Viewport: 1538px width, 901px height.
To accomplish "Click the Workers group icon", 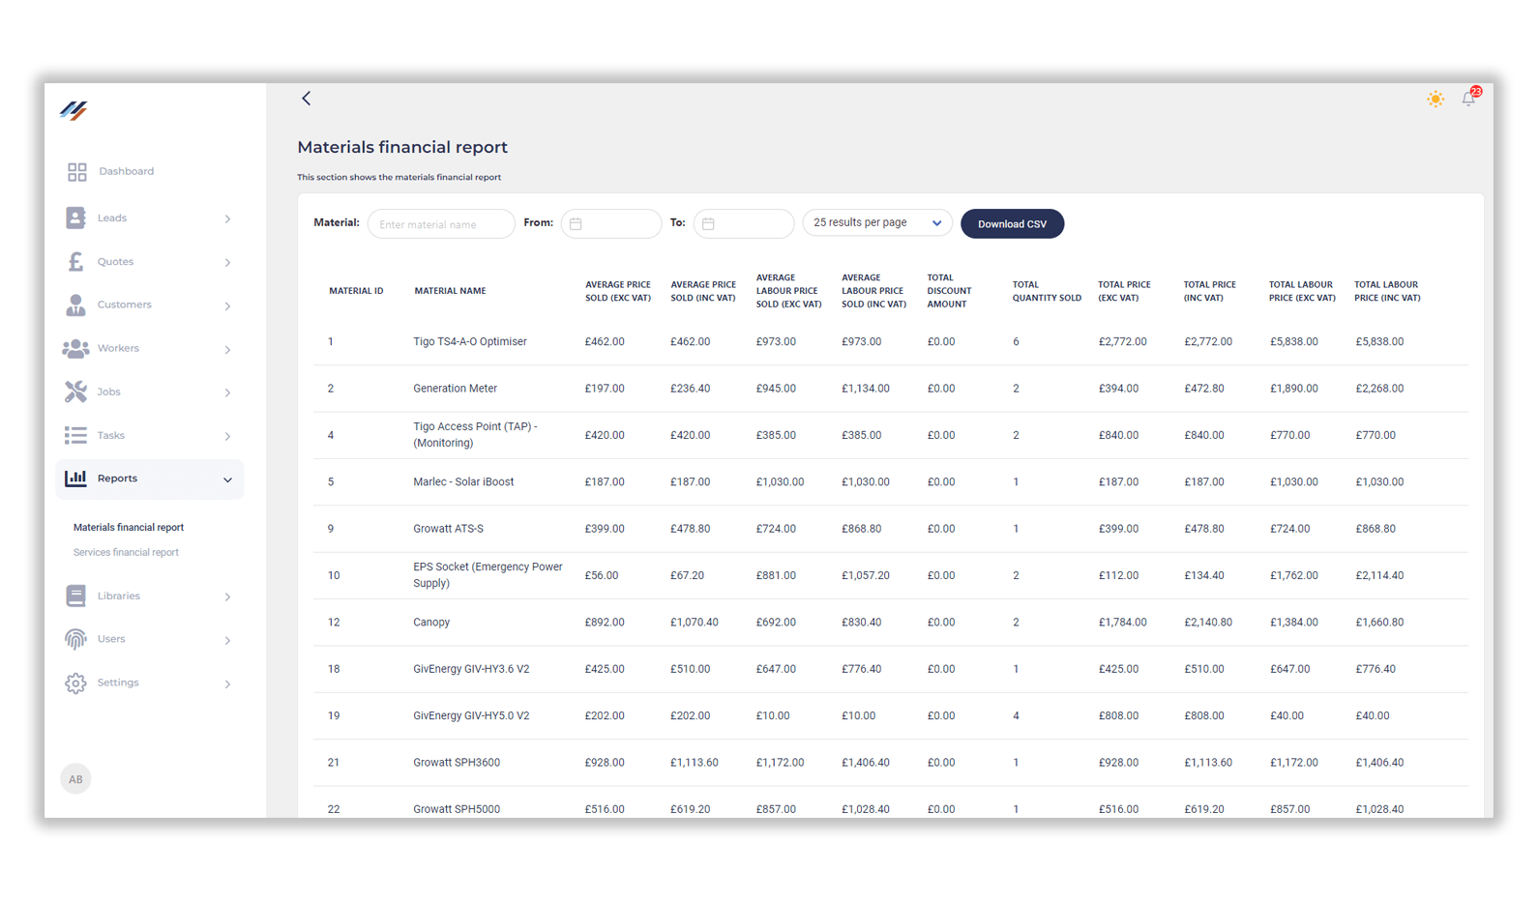I will coord(75,349).
